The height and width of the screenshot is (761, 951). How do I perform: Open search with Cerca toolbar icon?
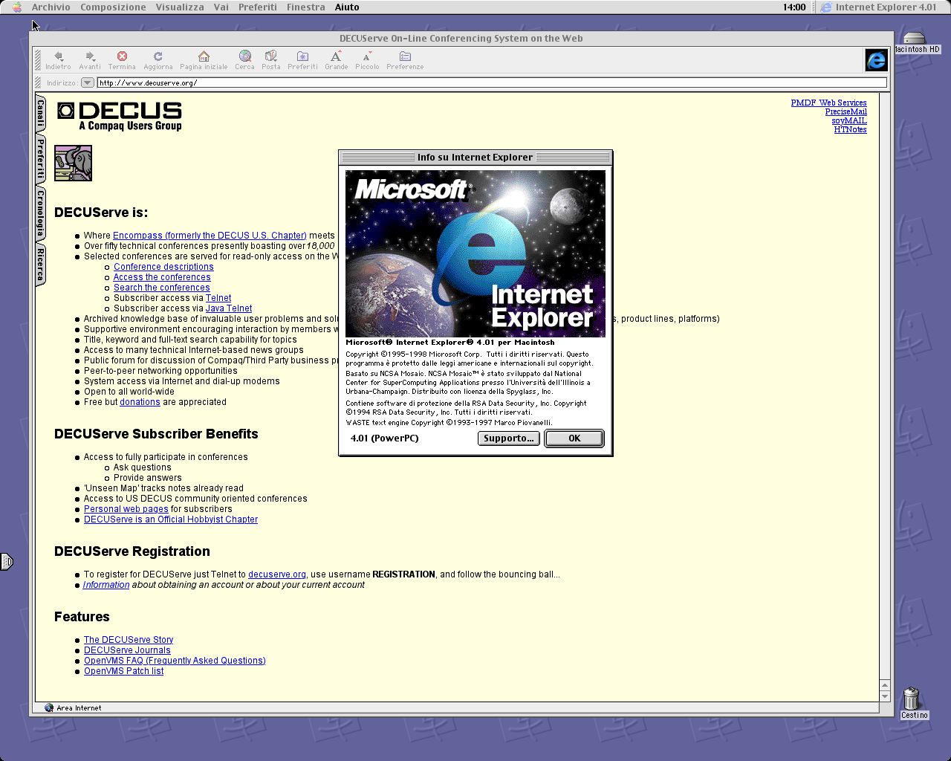pos(244,60)
